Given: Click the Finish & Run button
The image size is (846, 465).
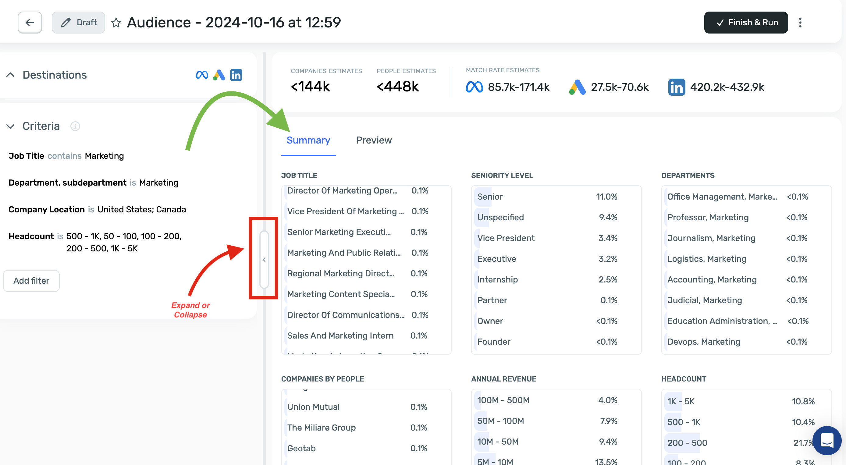Looking at the screenshot, I should point(745,22).
